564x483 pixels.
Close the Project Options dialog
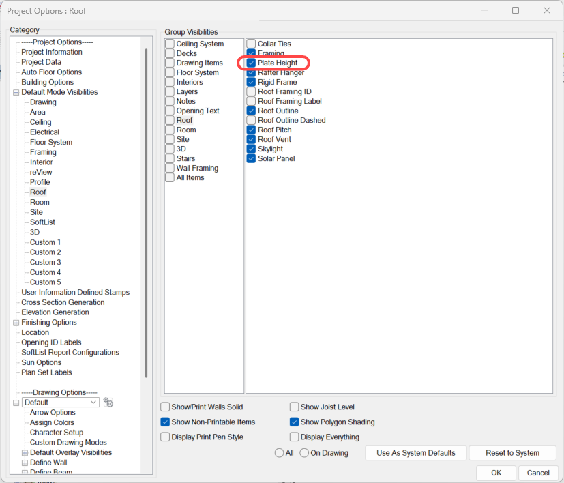point(546,10)
